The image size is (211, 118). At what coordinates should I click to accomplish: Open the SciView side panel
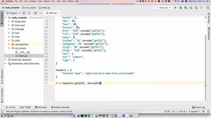[209, 18]
